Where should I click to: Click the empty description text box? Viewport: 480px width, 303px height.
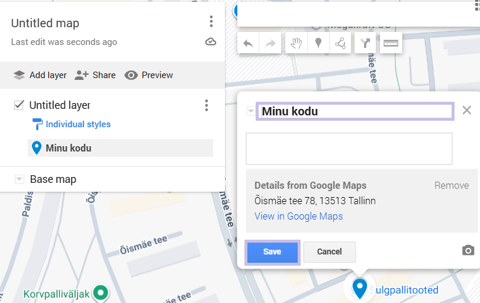349,148
